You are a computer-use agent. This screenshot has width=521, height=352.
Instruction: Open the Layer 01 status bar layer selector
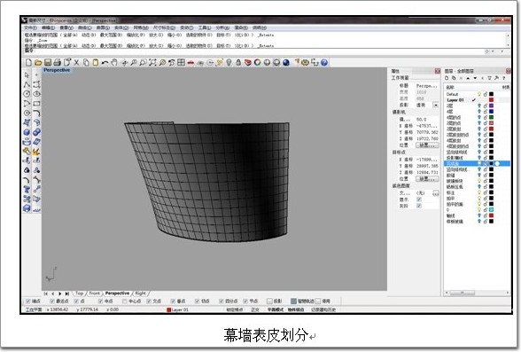coord(178,309)
